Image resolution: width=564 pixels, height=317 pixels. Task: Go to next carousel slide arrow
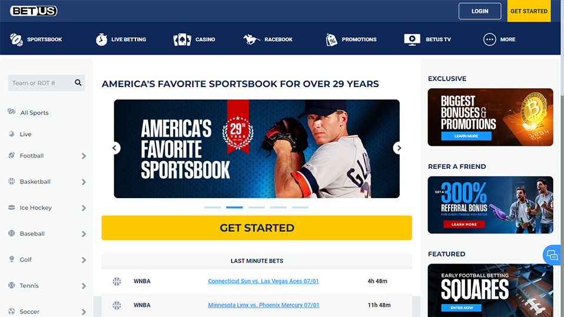(x=399, y=148)
